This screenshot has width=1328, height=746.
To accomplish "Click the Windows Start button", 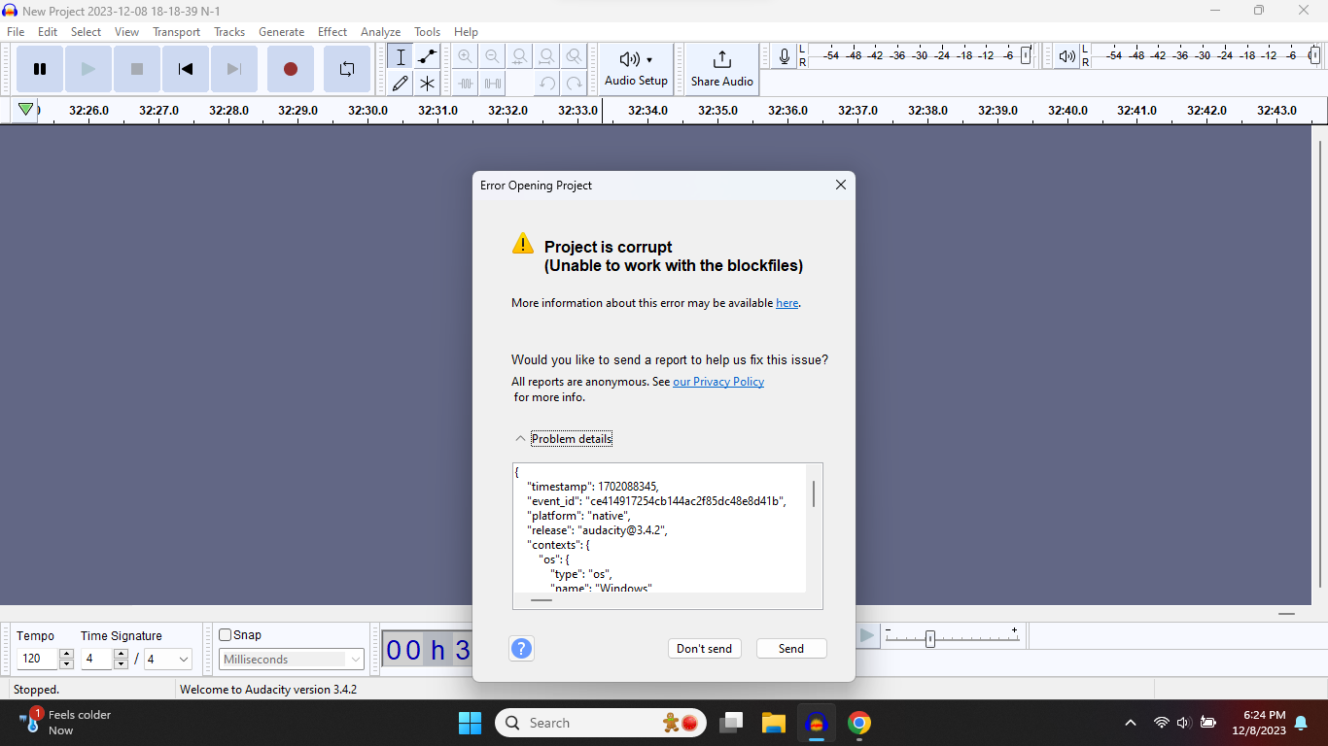I will tap(470, 723).
